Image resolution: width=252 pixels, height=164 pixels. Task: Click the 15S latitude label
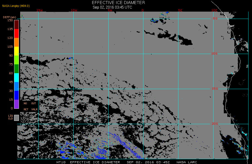tap(215, 89)
